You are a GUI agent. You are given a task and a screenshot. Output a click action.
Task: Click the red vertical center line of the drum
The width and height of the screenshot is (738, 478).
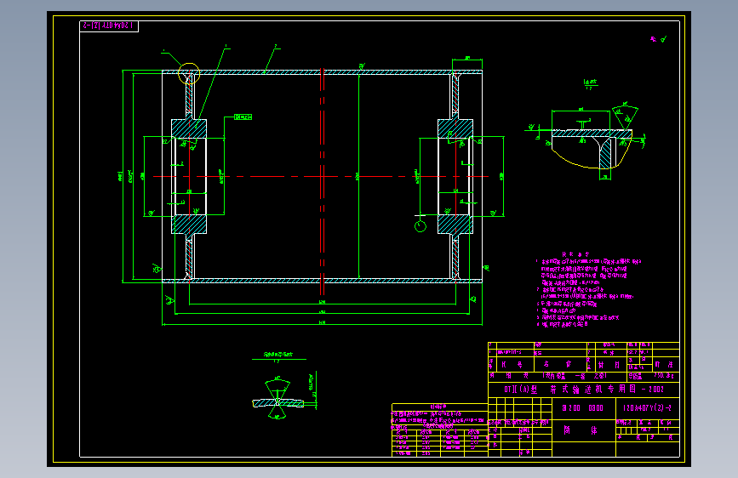[323, 177]
